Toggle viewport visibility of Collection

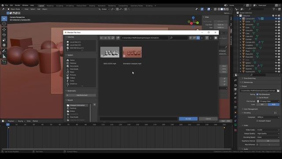tap(276, 16)
